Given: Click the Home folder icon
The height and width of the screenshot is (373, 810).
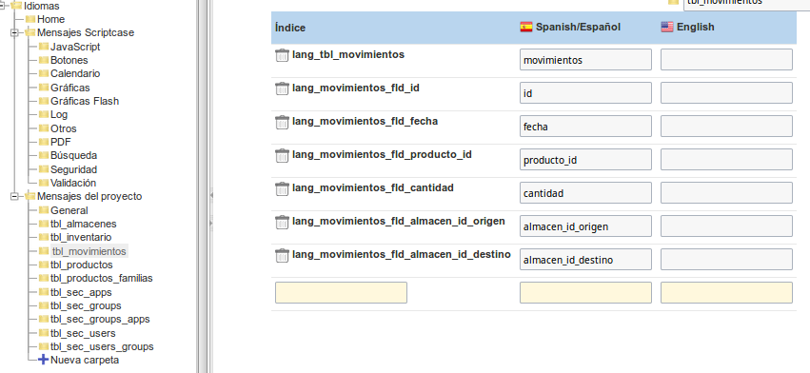Looking at the screenshot, I should coord(30,19).
